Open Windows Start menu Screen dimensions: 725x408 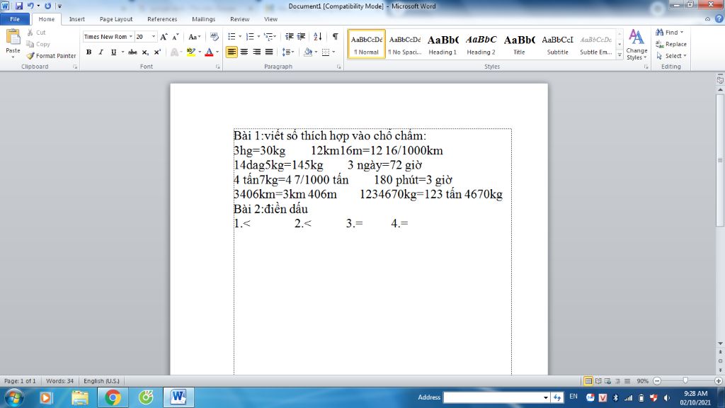13,397
